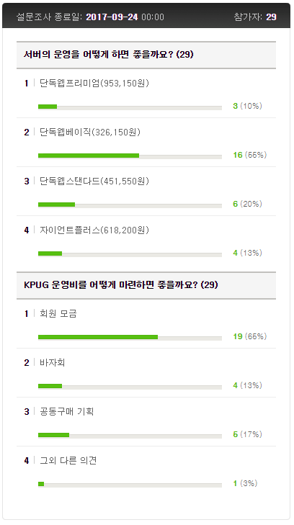Click the 단독웹베이직 result progress bar

(130, 156)
